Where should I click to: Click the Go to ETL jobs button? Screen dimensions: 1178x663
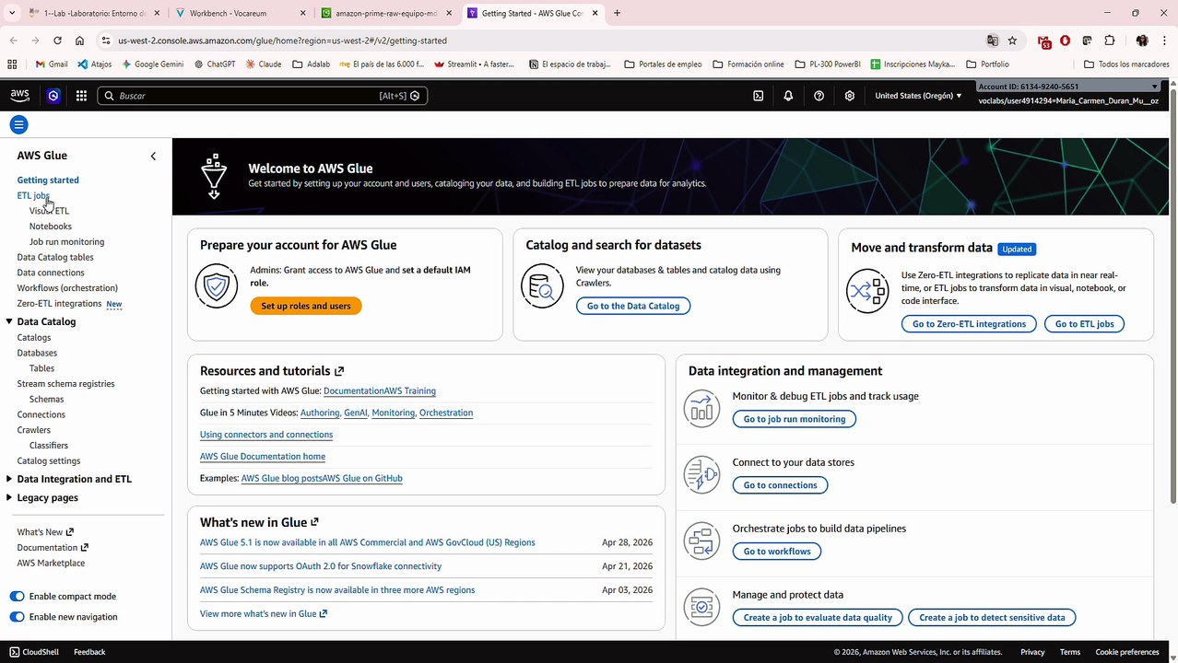tap(1084, 324)
